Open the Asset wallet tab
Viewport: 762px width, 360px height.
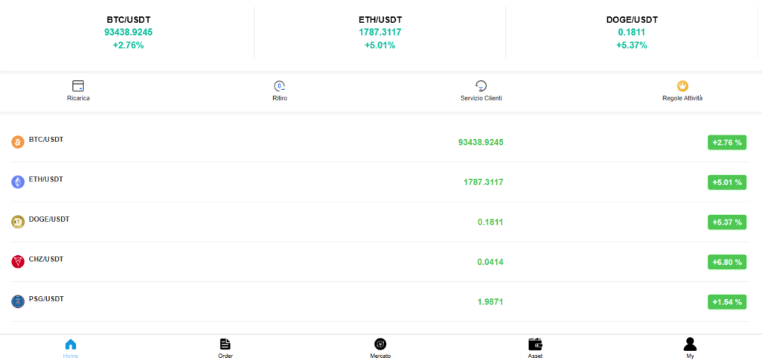coord(535,348)
